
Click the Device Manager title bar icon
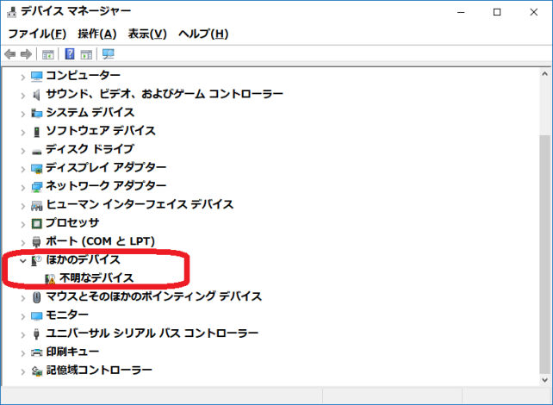pyautogui.click(x=12, y=12)
